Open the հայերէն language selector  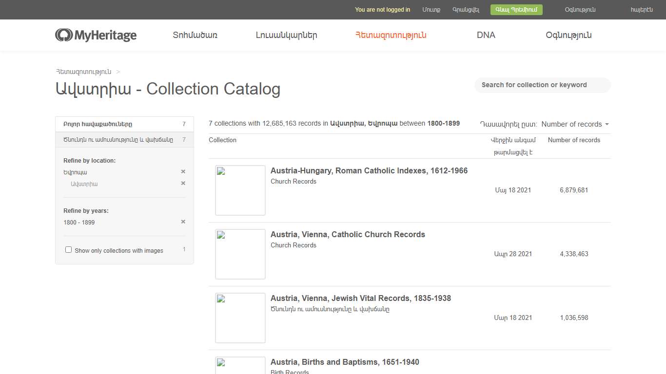point(642,9)
